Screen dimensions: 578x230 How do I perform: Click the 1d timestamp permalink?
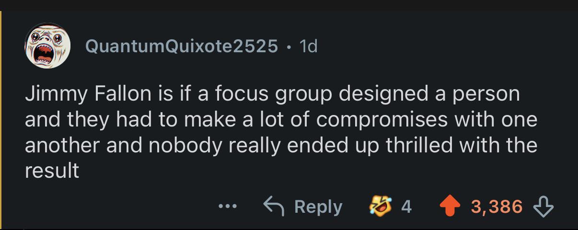(308, 46)
